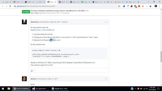Open options menu on OrkanCom comment
Viewport: 162px width, 91px height.
tap(106, 22)
